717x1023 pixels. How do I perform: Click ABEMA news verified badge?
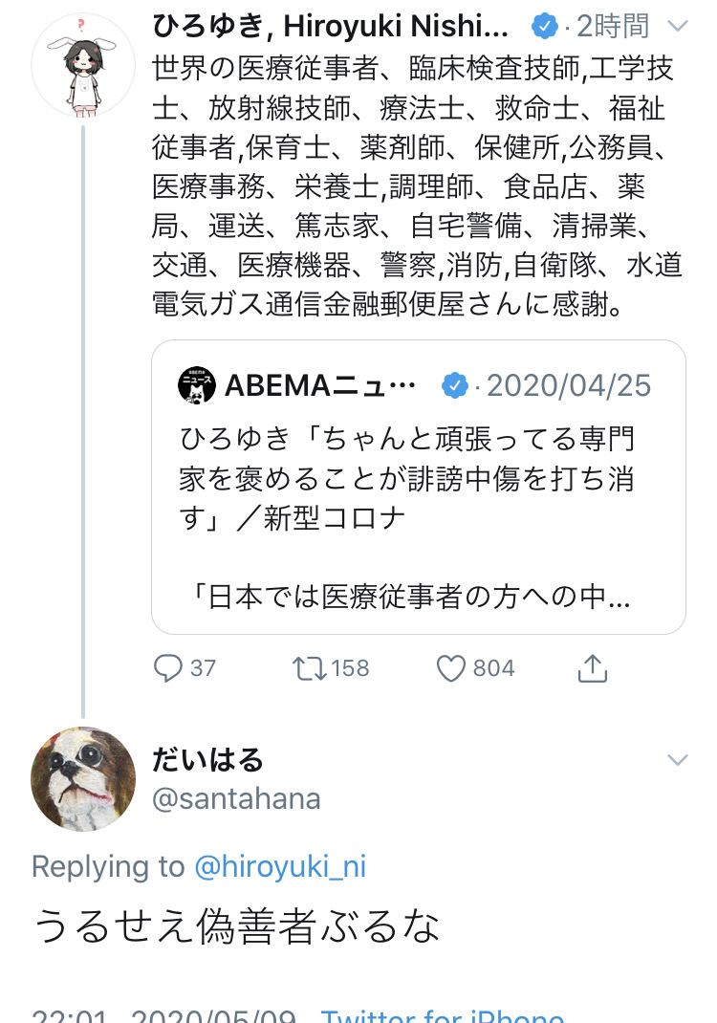[455, 385]
